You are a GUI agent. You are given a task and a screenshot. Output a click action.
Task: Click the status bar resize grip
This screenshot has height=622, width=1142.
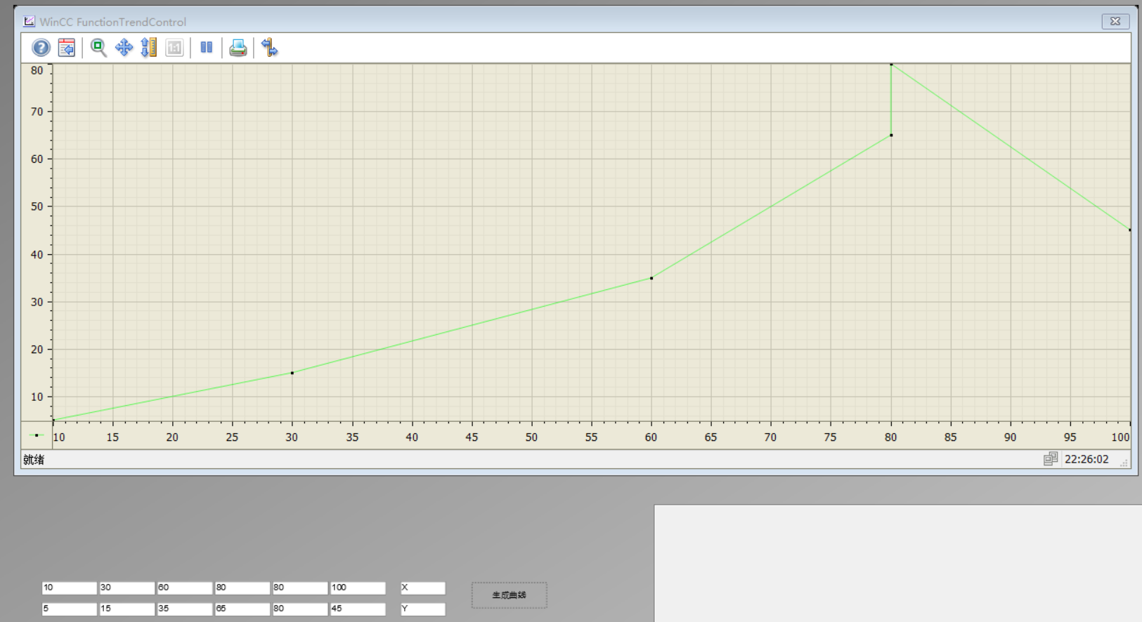point(1124,463)
